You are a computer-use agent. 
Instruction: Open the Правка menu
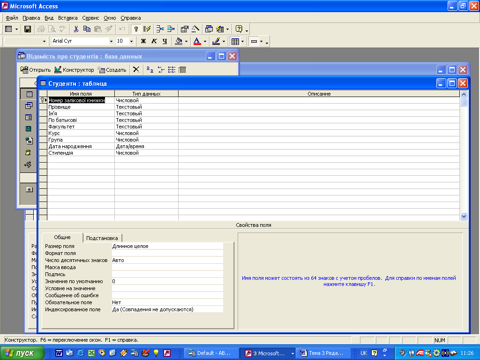[31, 18]
